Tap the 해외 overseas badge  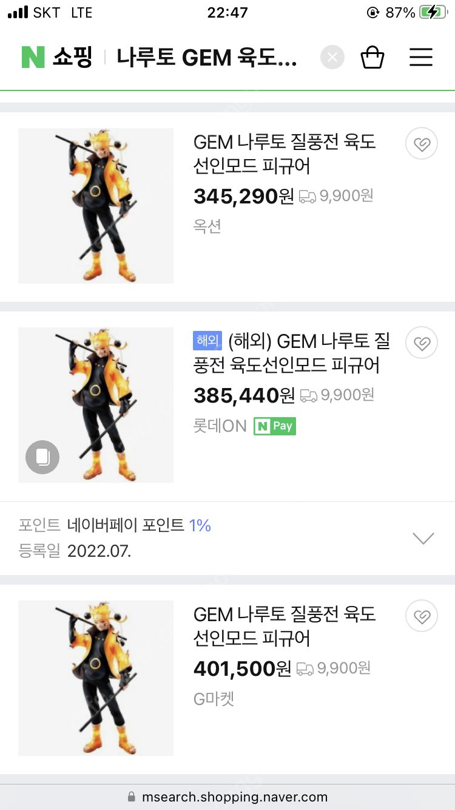tap(207, 341)
